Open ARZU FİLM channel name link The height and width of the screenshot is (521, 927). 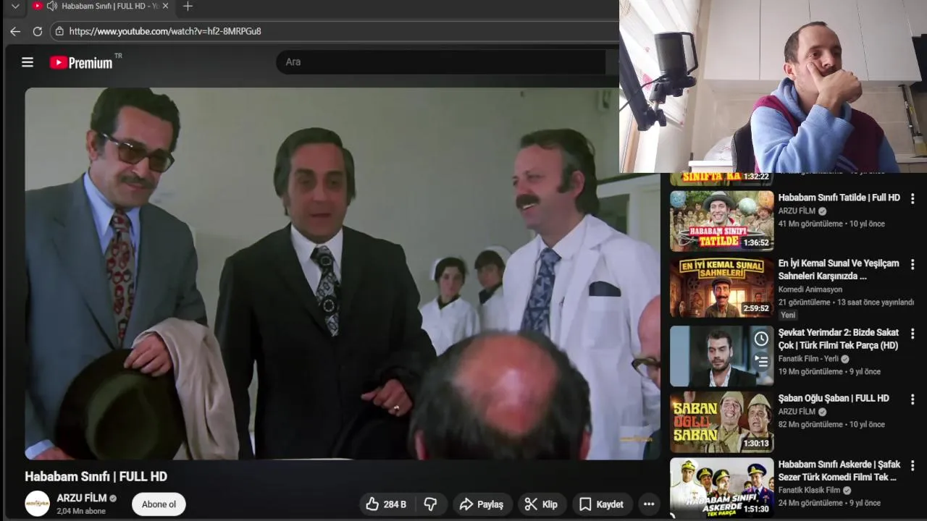(x=82, y=498)
